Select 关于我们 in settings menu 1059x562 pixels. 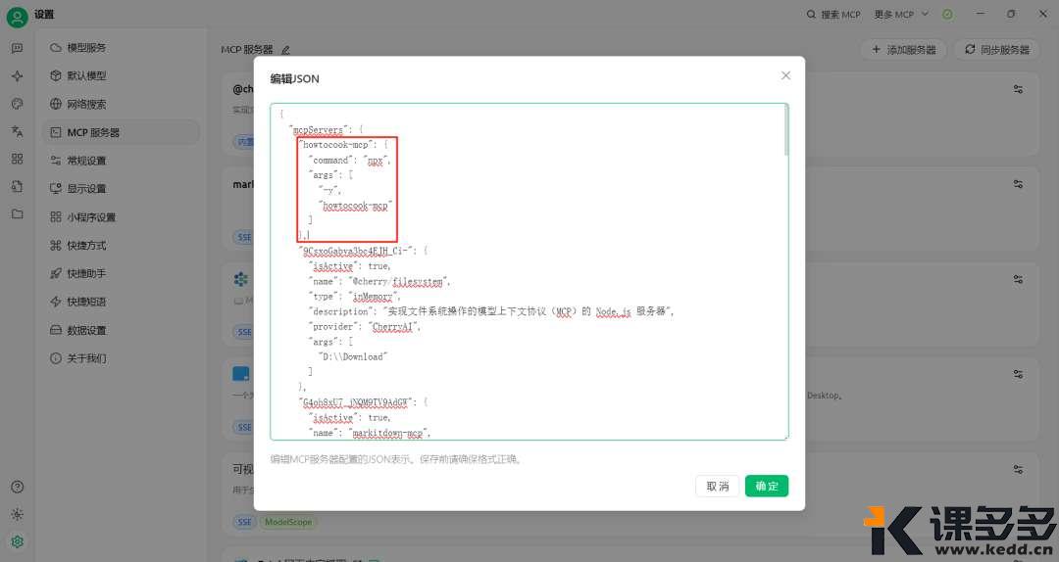(x=121, y=358)
